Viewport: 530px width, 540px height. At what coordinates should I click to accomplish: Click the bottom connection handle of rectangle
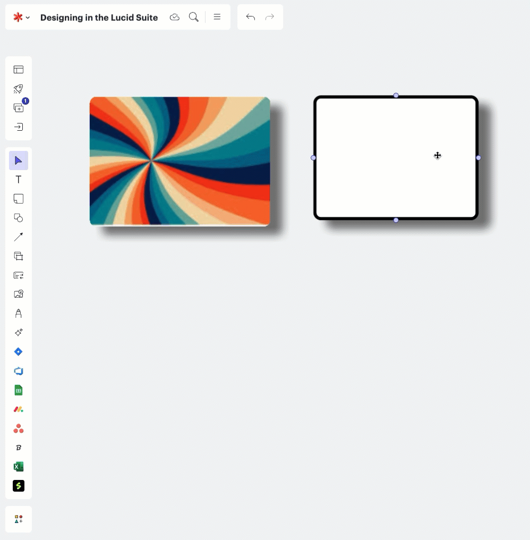(x=396, y=220)
